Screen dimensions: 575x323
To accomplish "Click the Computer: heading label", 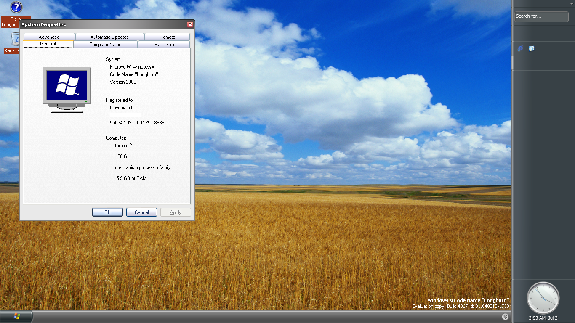I will tap(116, 138).
